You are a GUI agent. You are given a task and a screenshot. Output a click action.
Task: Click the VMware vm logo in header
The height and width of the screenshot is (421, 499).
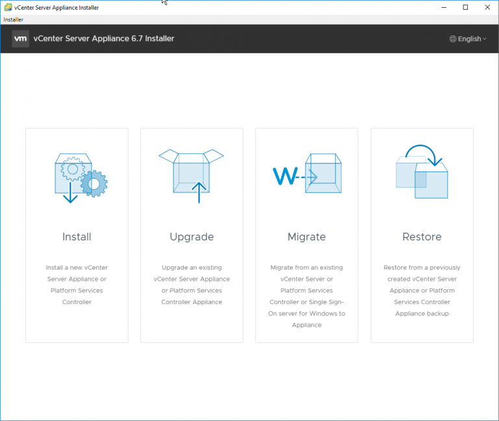tap(21, 39)
